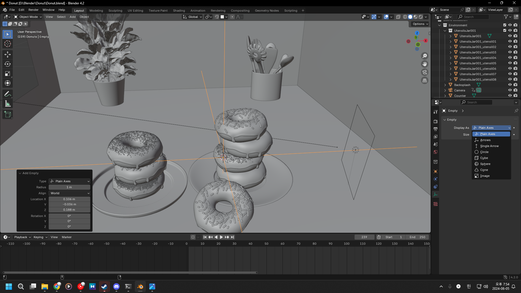521x293 pixels.
Task: Choose Sphere from Display As list
Action: click(x=485, y=164)
